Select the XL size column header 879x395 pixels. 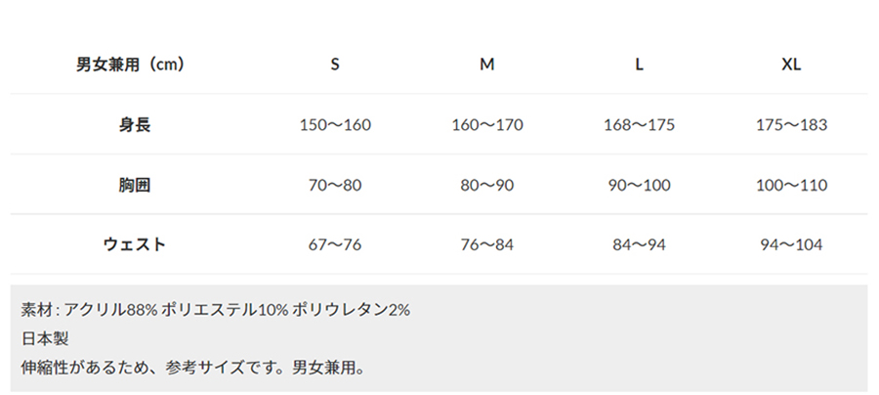[x=791, y=65]
